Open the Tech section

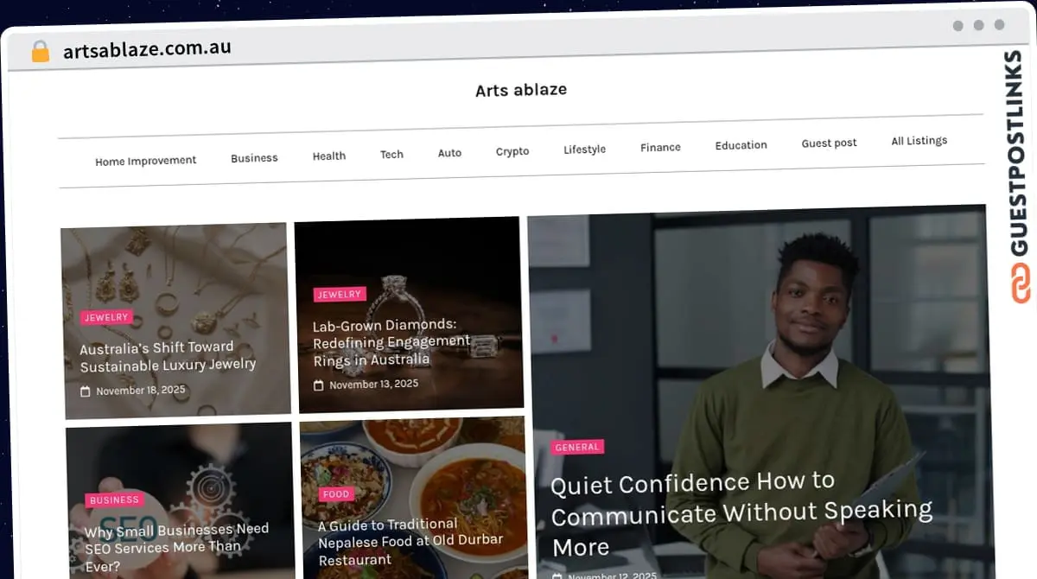click(391, 155)
